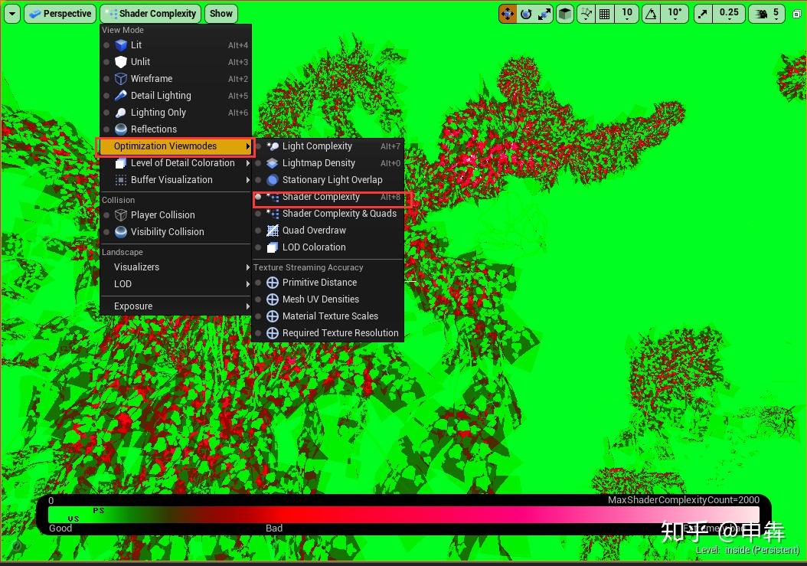
Task: Select the Rotate tool
Action: pos(528,14)
